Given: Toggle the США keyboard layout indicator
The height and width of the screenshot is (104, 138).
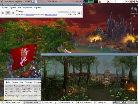Looking at the screenshot, I should [77, 1].
